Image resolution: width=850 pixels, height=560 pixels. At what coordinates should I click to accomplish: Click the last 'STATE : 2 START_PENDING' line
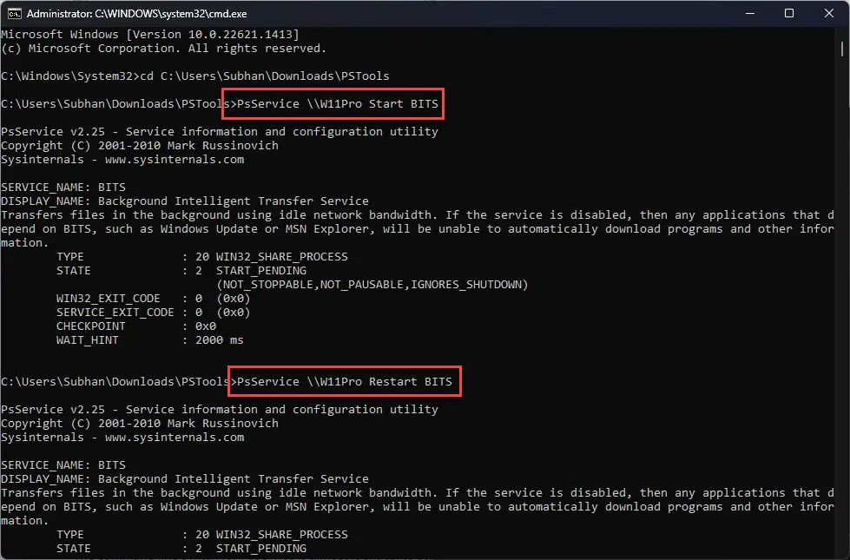(x=181, y=549)
